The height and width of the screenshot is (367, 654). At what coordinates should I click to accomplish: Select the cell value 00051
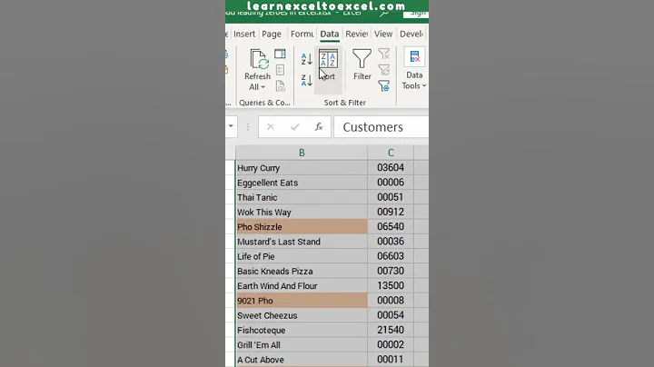click(391, 197)
